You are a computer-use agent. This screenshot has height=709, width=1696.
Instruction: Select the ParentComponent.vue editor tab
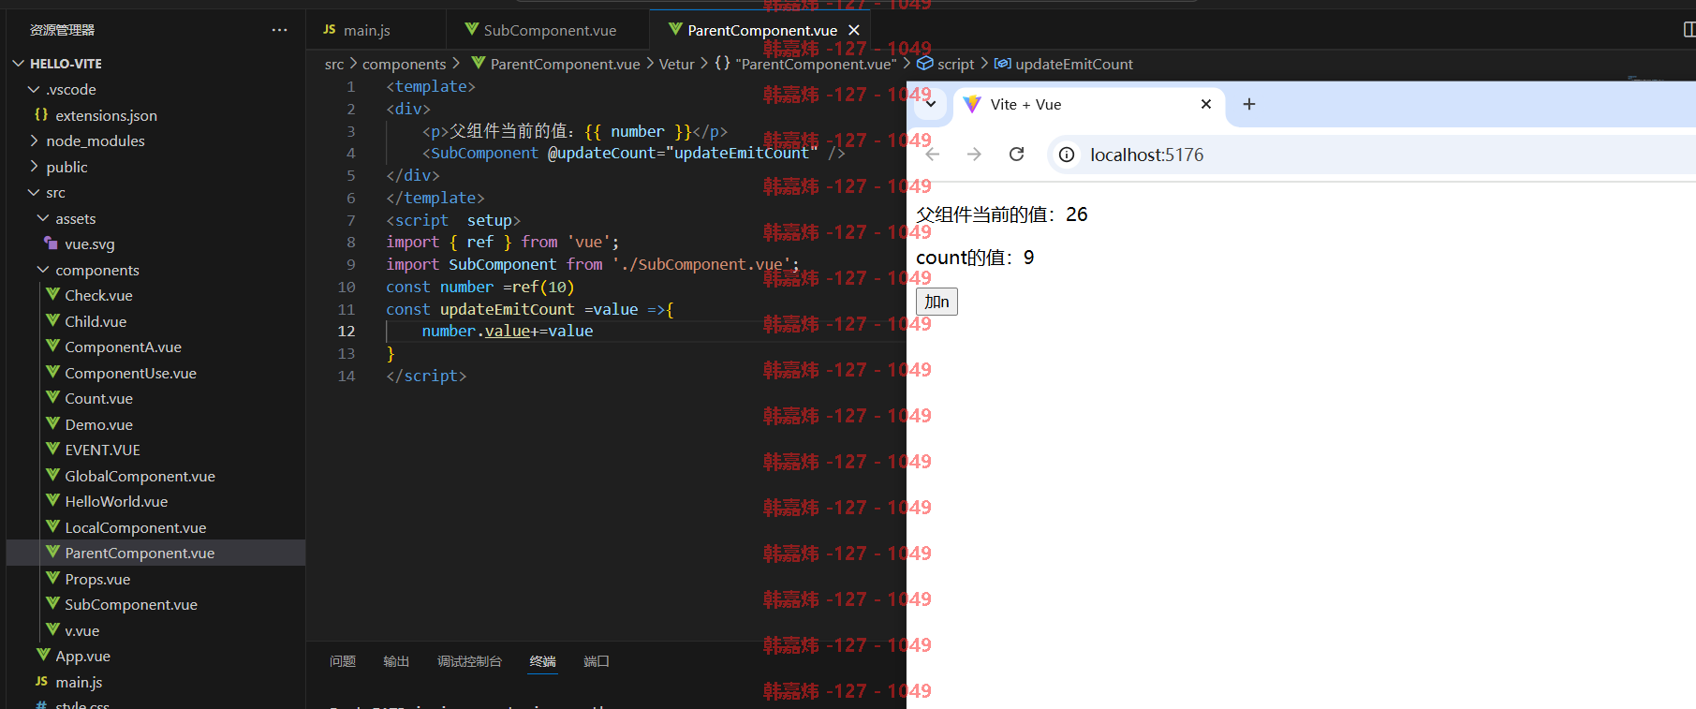coord(762,30)
